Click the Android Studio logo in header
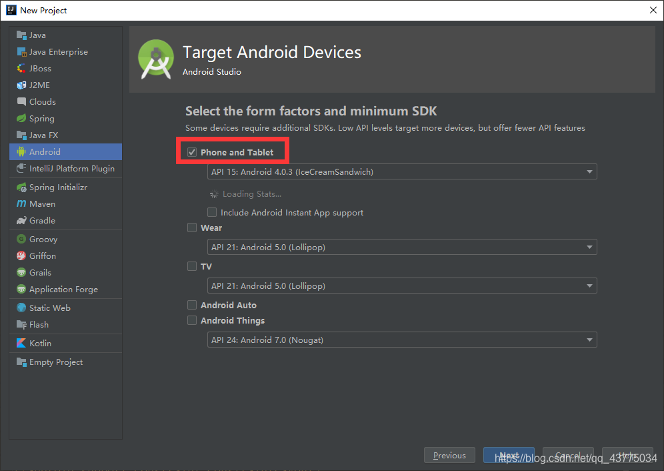The image size is (664, 471). (x=156, y=59)
